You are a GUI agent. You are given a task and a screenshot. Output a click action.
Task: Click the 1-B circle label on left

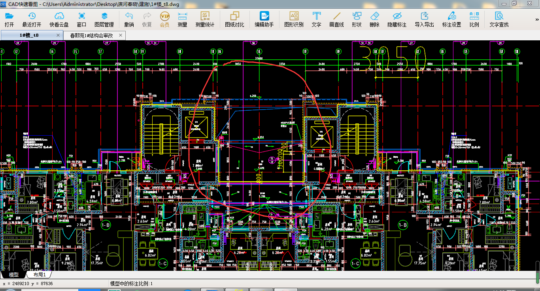106,225
